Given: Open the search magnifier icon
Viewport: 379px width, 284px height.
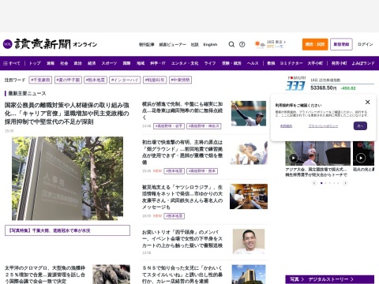Looking at the screenshot, I should click(x=231, y=44).
